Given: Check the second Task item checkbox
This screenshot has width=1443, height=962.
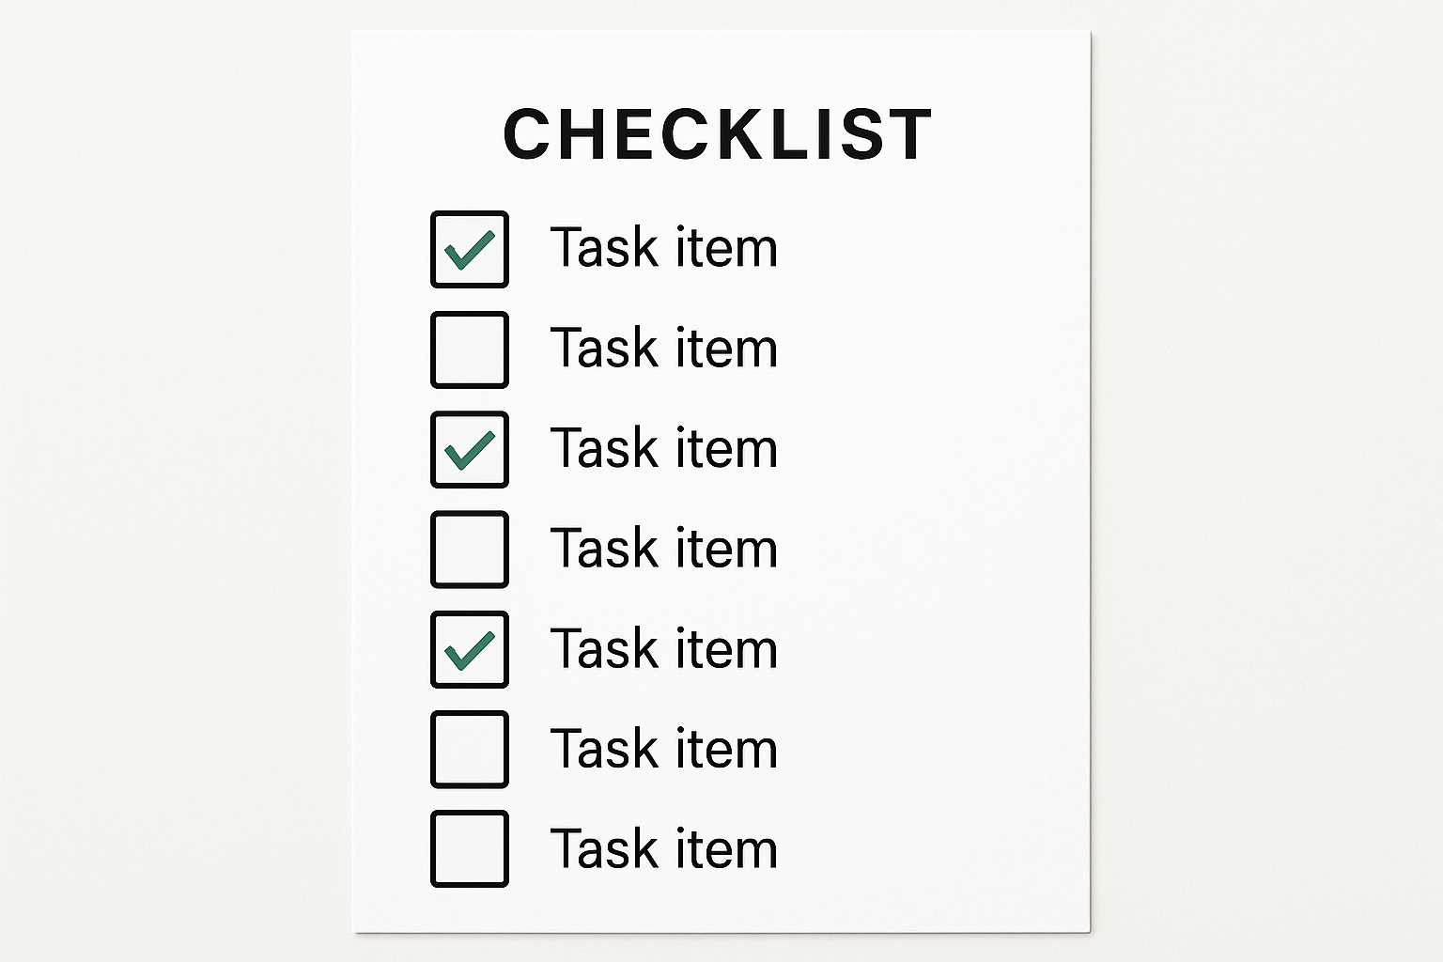Looking at the screenshot, I should [x=470, y=349].
